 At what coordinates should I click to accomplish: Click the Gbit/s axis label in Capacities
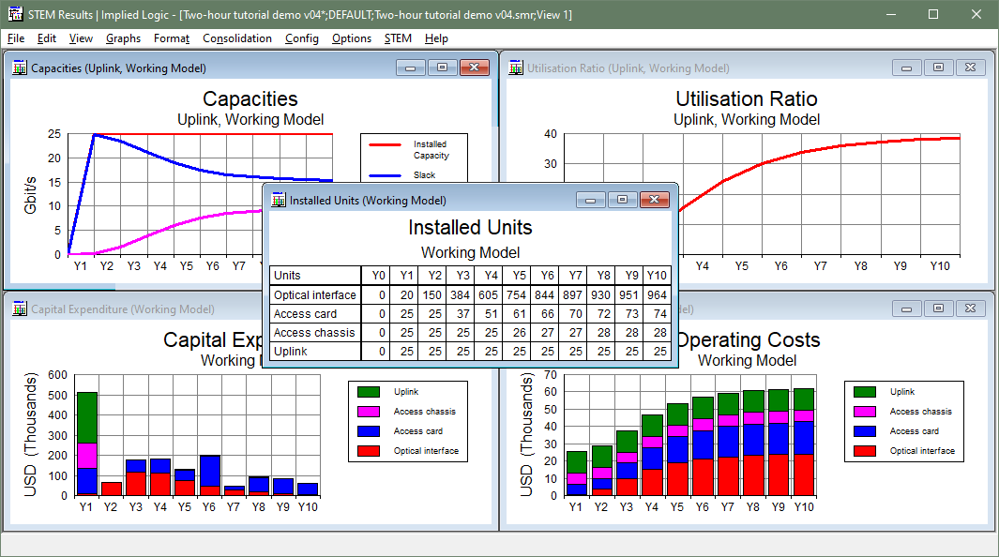(x=30, y=195)
